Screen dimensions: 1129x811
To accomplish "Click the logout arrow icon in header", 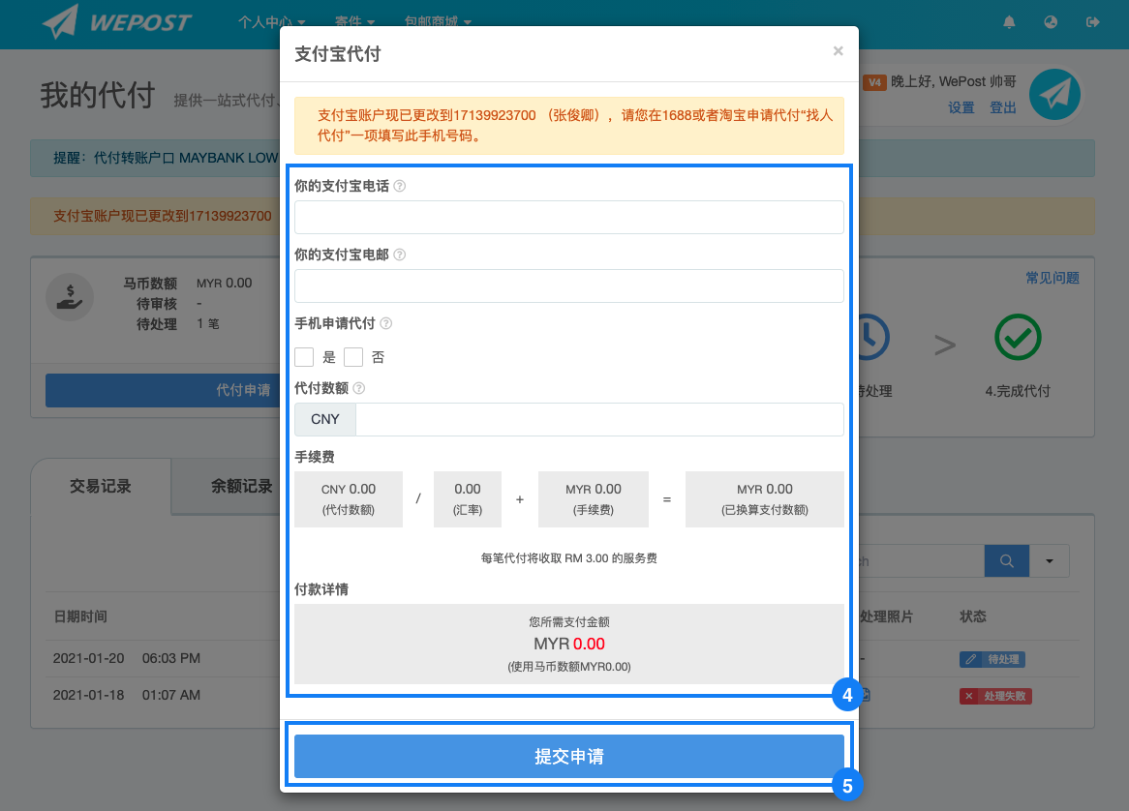I will [x=1092, y=22].
